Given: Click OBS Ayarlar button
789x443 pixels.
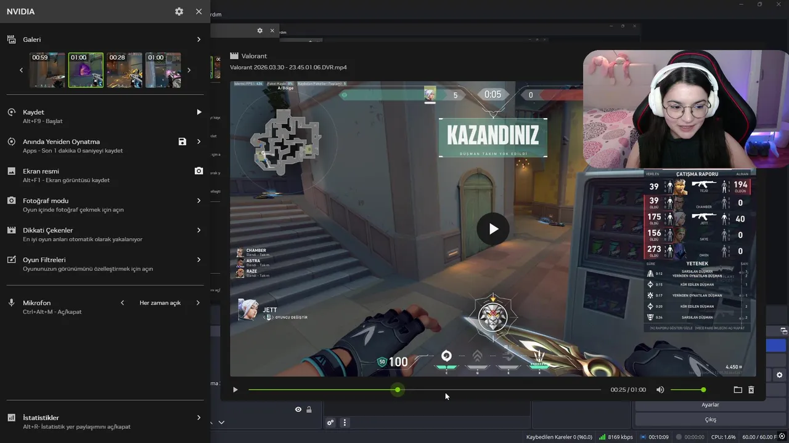Looking at the screenshot, I should (x=710, y=405).
